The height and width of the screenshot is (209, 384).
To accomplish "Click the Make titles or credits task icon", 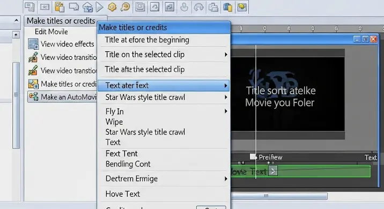I will (x=33, y=84).
